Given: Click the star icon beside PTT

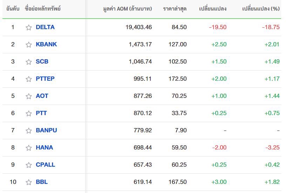Looking at the screenshot, I should coord(29,113).
